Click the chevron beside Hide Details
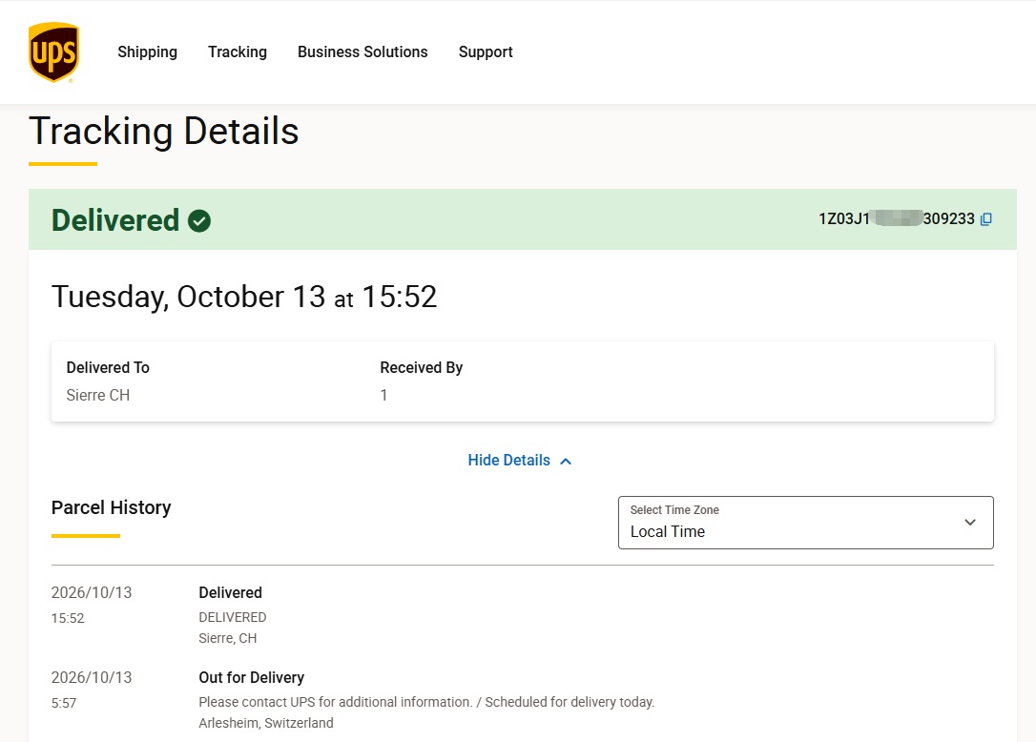This screenshot has width=1036, height=742. click(566, 462)
